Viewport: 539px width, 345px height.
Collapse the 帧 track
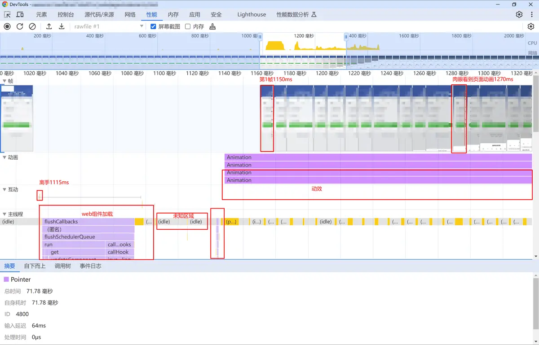tap(4, 81)
